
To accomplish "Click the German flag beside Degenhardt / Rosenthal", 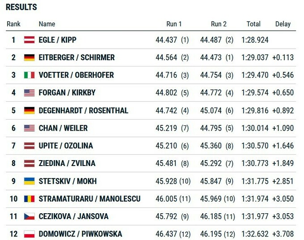I will tap(29, 111).
